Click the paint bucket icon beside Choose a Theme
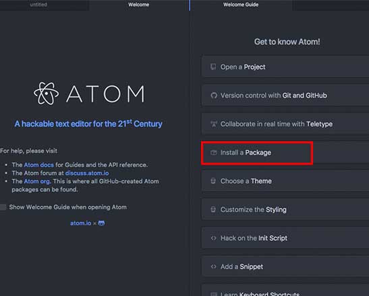The image size is (369, 296). tap(213, 181)
